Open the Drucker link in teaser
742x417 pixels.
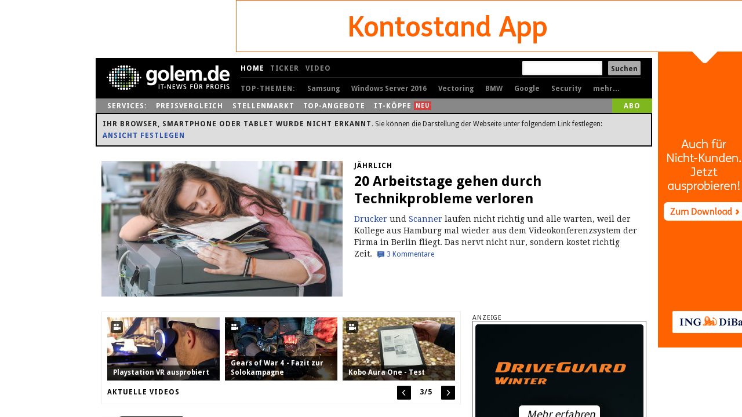click(x=370, y=219)
